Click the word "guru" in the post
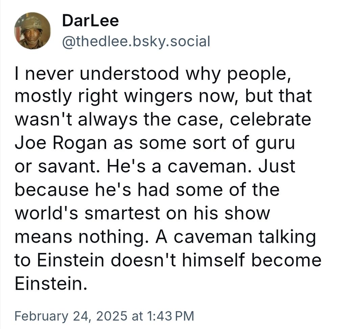The image size is (338, 329). pyautogui.click(x=275, y=144)
